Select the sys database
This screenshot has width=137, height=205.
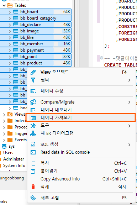click(12, 146)
